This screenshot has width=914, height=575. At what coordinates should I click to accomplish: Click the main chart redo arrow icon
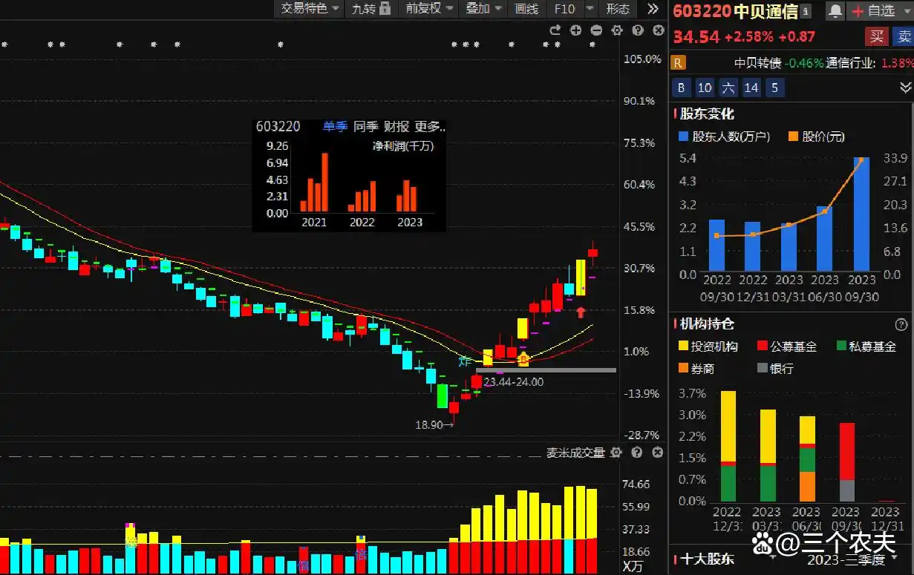click(555, 30)
